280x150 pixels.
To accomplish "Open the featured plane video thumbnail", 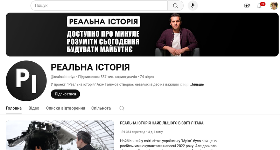I will 60,135.
